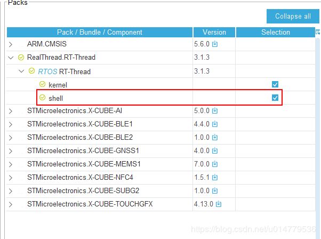Viewport: 321px width, 239px height.
Task: Expand the X-CUBE-BLE1 pack
Action: click(x=11, y=124)
